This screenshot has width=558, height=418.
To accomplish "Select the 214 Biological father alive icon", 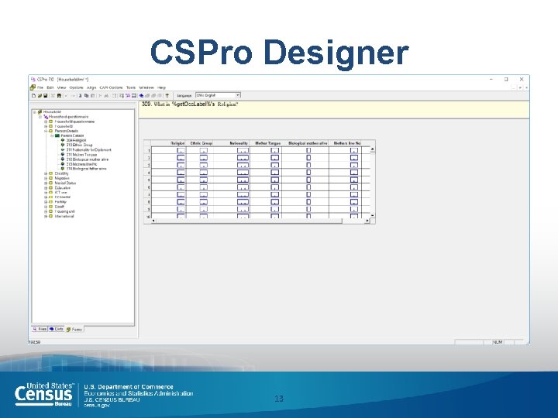I will click(x=63, y=169).
